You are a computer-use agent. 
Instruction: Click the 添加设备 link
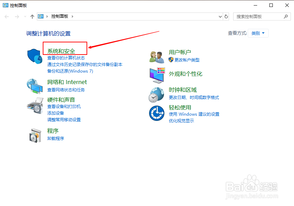coord(56,113)
